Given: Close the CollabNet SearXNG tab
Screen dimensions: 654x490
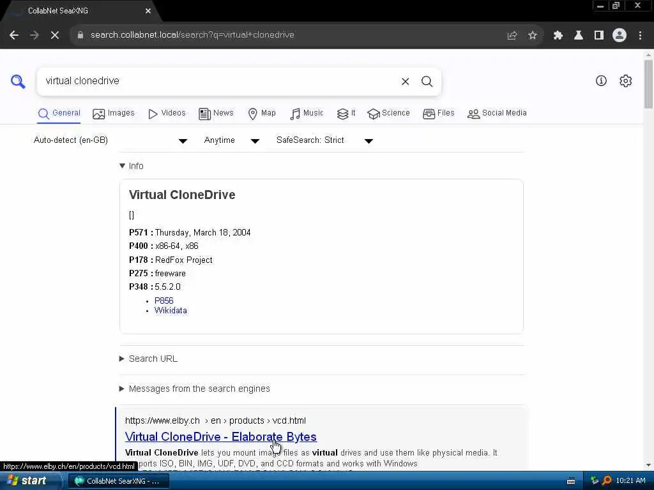Looking at the screenshot, I should (148, 11).
